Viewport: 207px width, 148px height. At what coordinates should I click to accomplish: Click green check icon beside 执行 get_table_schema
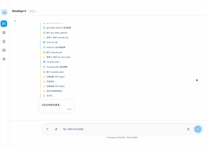point(44,33)
